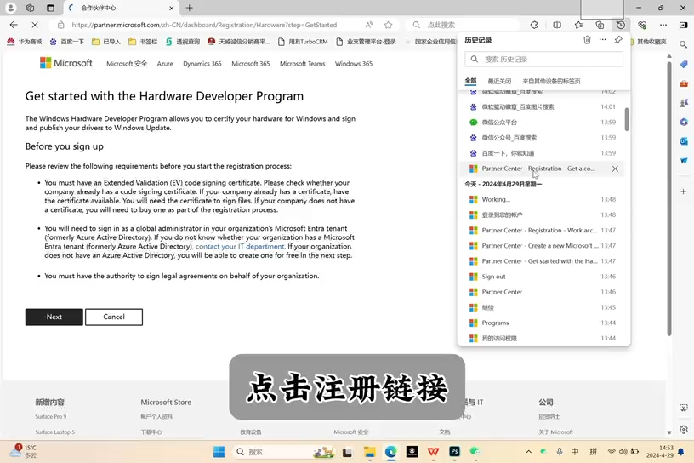Open Windows 365 navigation link

(354, 64)
